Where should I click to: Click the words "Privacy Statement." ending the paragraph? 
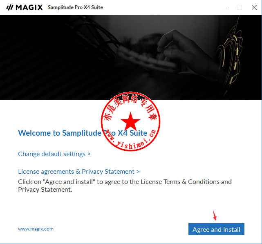[45, 190]
